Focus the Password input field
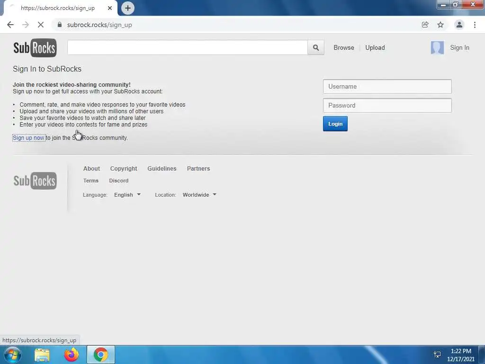 (387, 106)
